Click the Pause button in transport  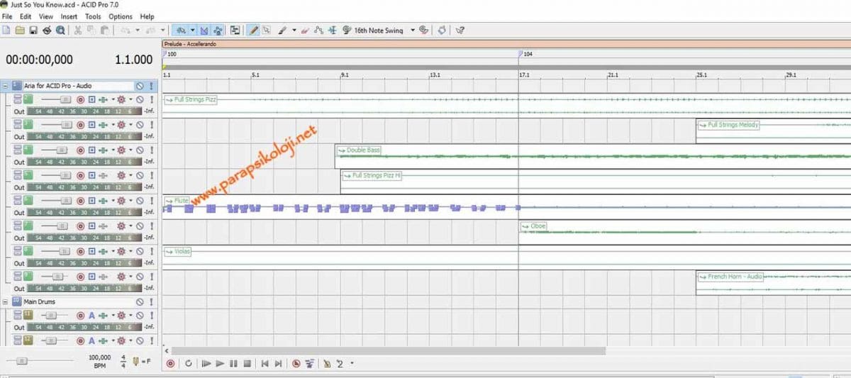tap(233, 364)
